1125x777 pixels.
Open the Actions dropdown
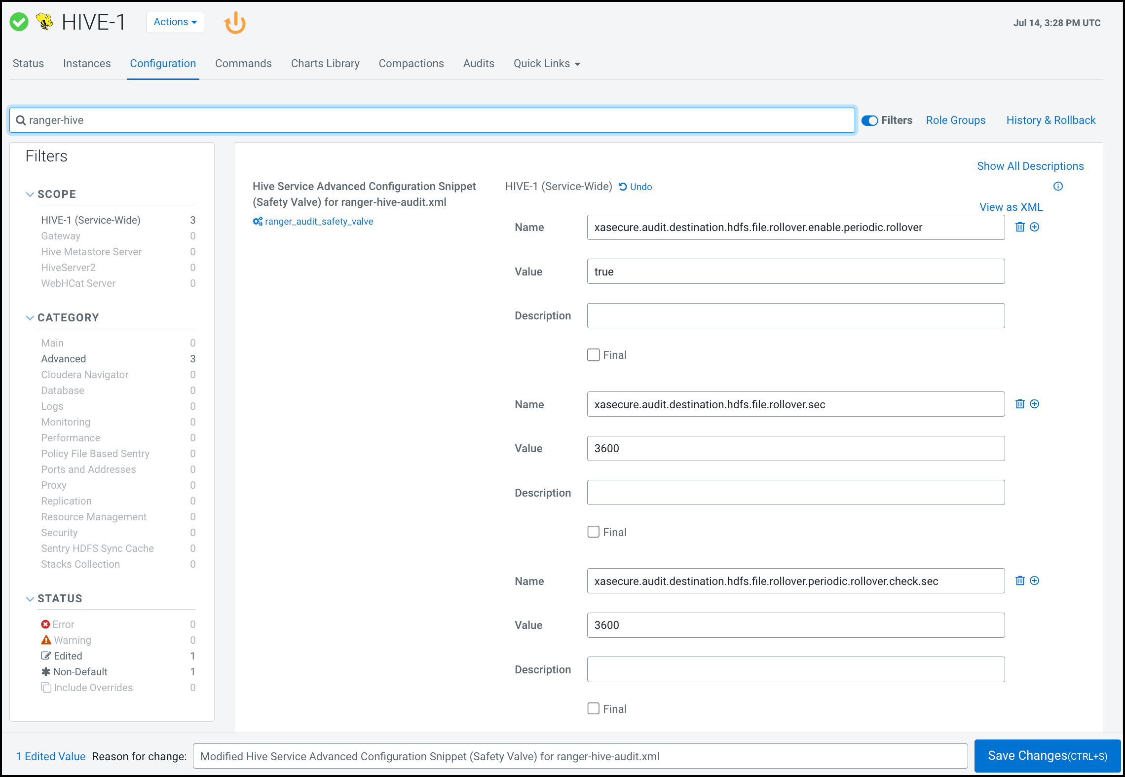[x=175, y=22]
